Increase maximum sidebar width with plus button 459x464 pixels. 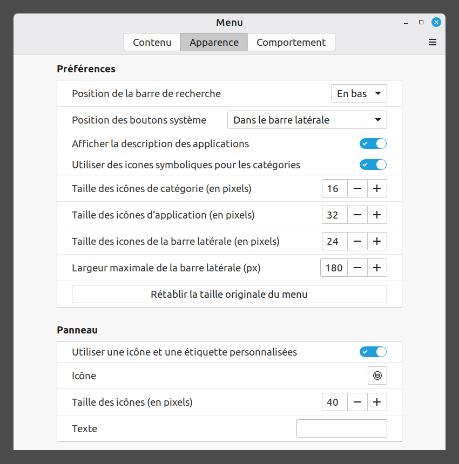tap(377, 268)
